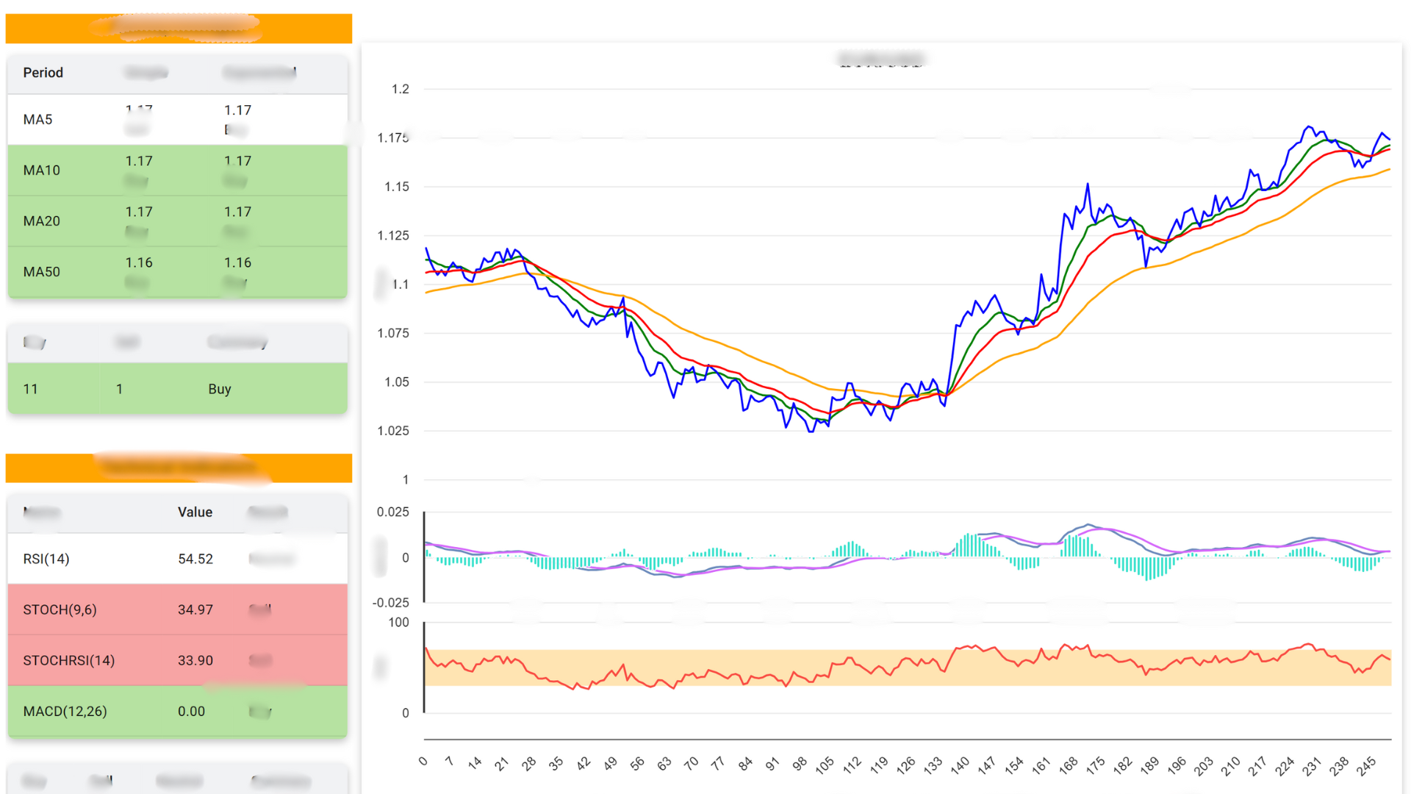Click the count 1 beside 11 in summary
The width and height of the screenshot is (1411, 794).
[x=119, y=389]
